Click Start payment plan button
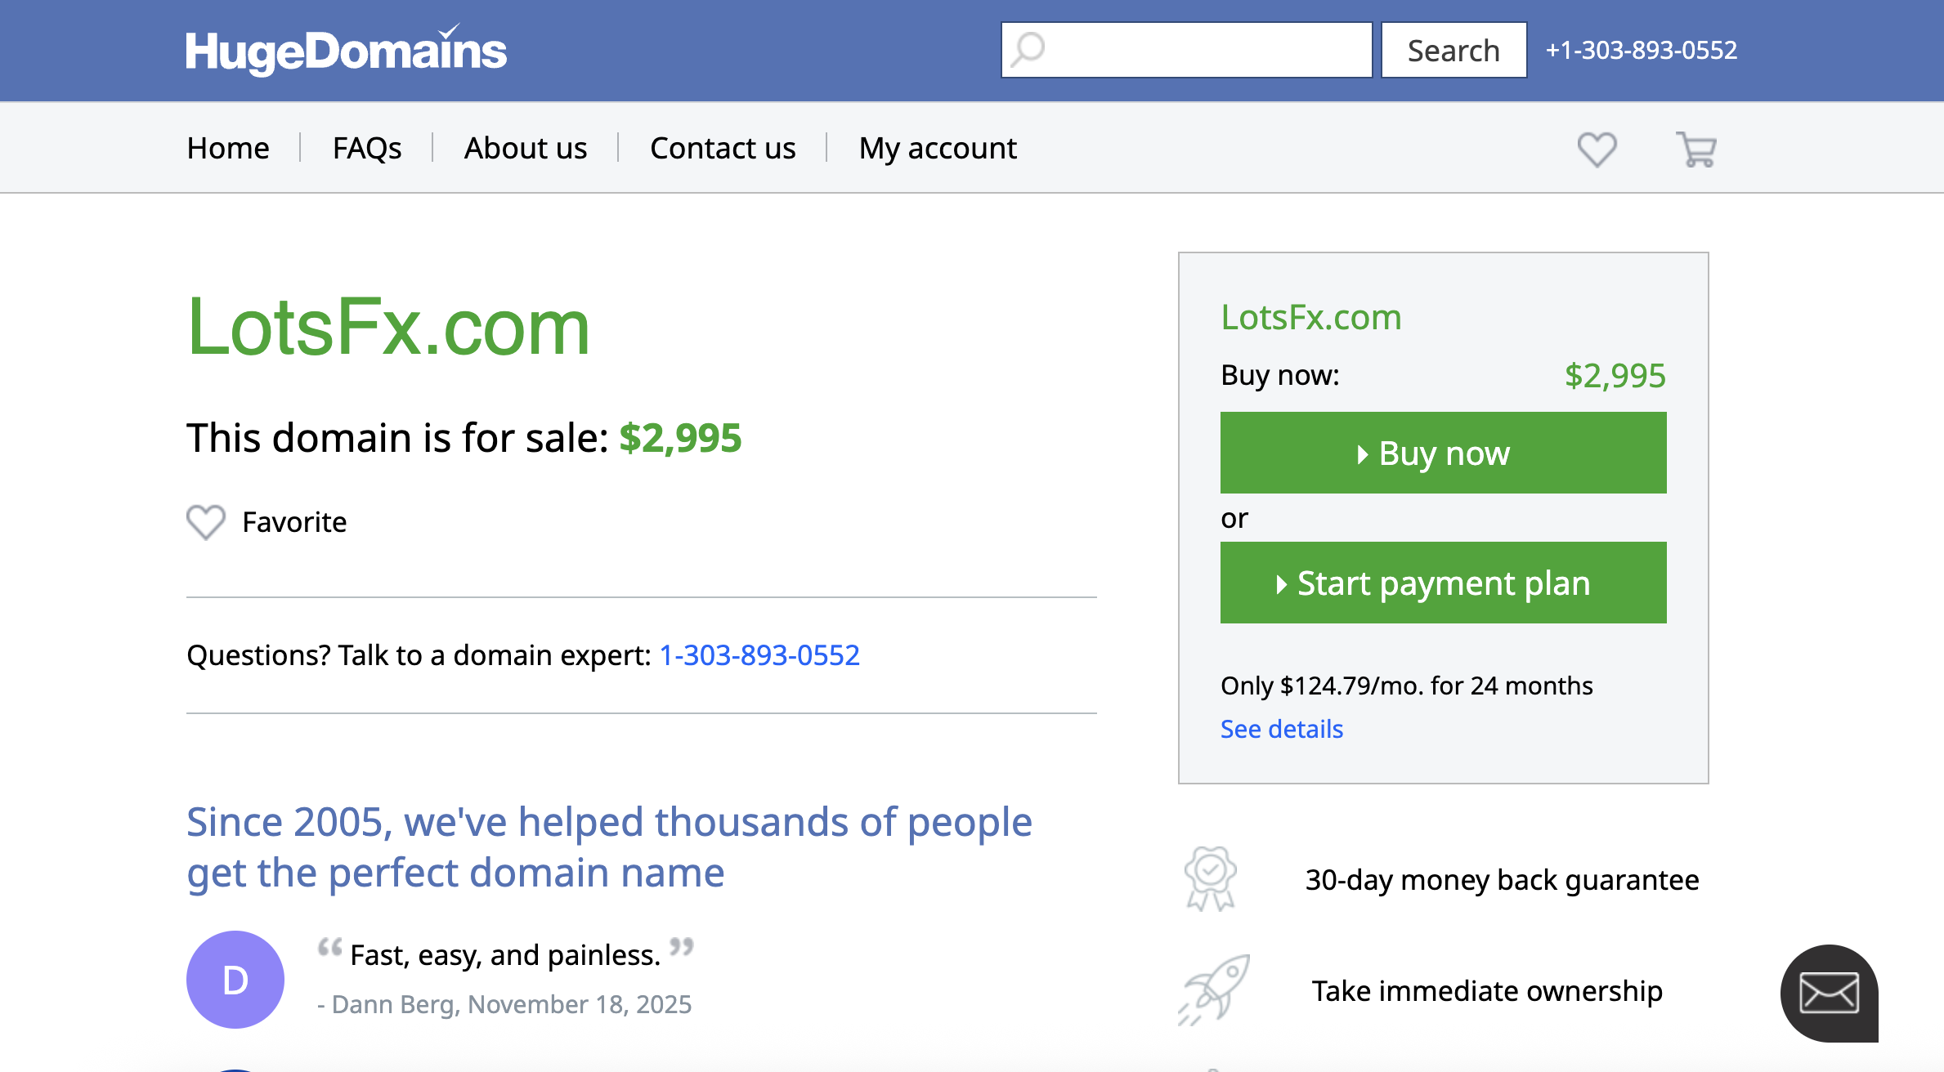This screenshot has height=1072, width=1944. coord(1443,583)
